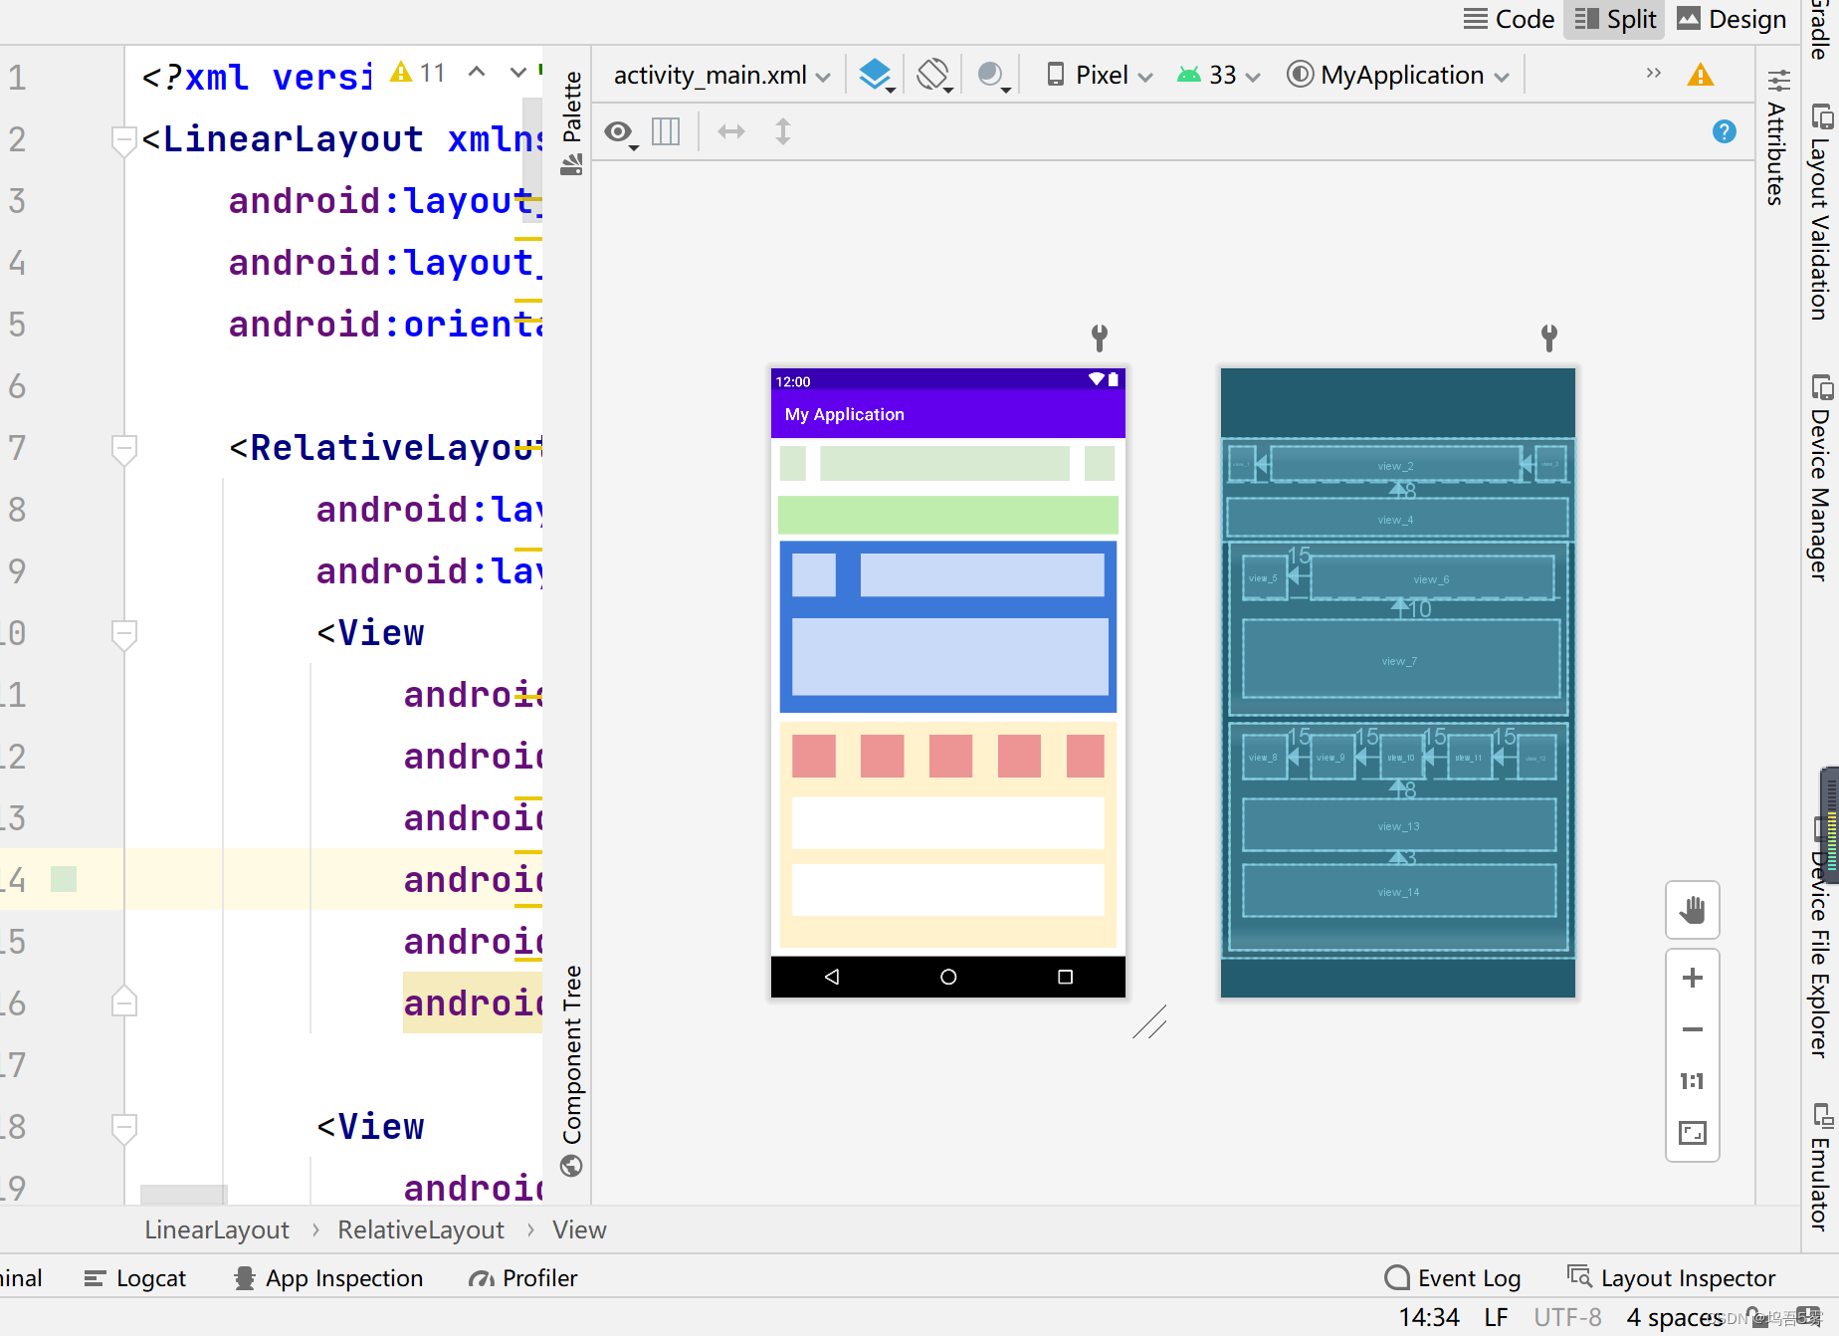1839x1336 pixels.
Task: Open the Layout Validation tool window
Action: tap(1820, 211)
